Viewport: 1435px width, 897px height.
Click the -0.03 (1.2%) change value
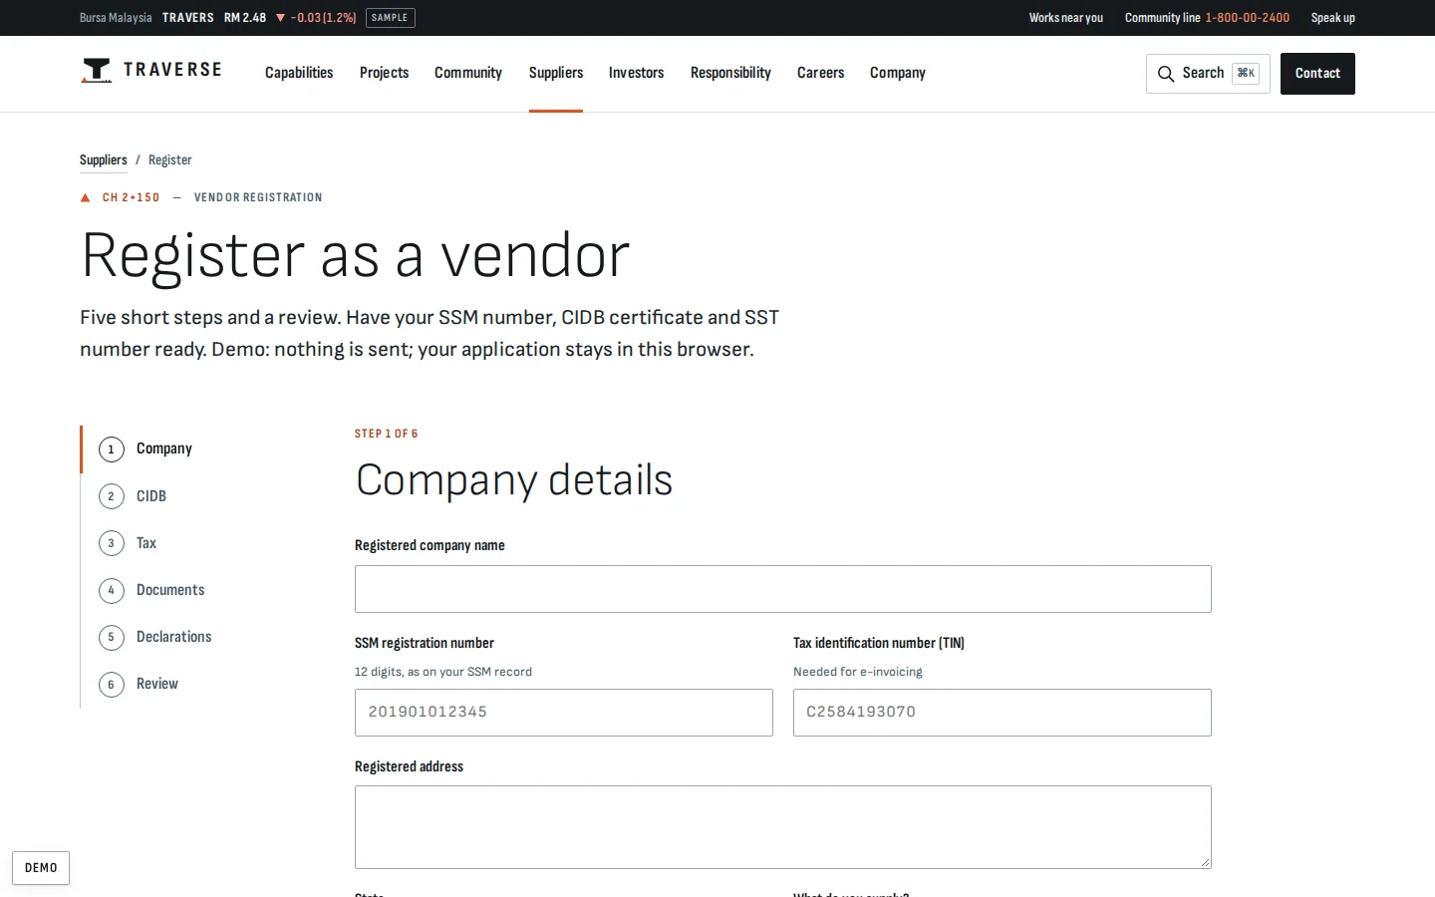323,18
